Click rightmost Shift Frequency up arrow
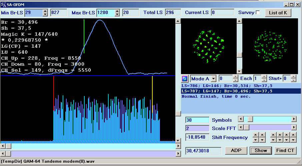302x166 pixels. pyautogui.click(x=293, y=135)
